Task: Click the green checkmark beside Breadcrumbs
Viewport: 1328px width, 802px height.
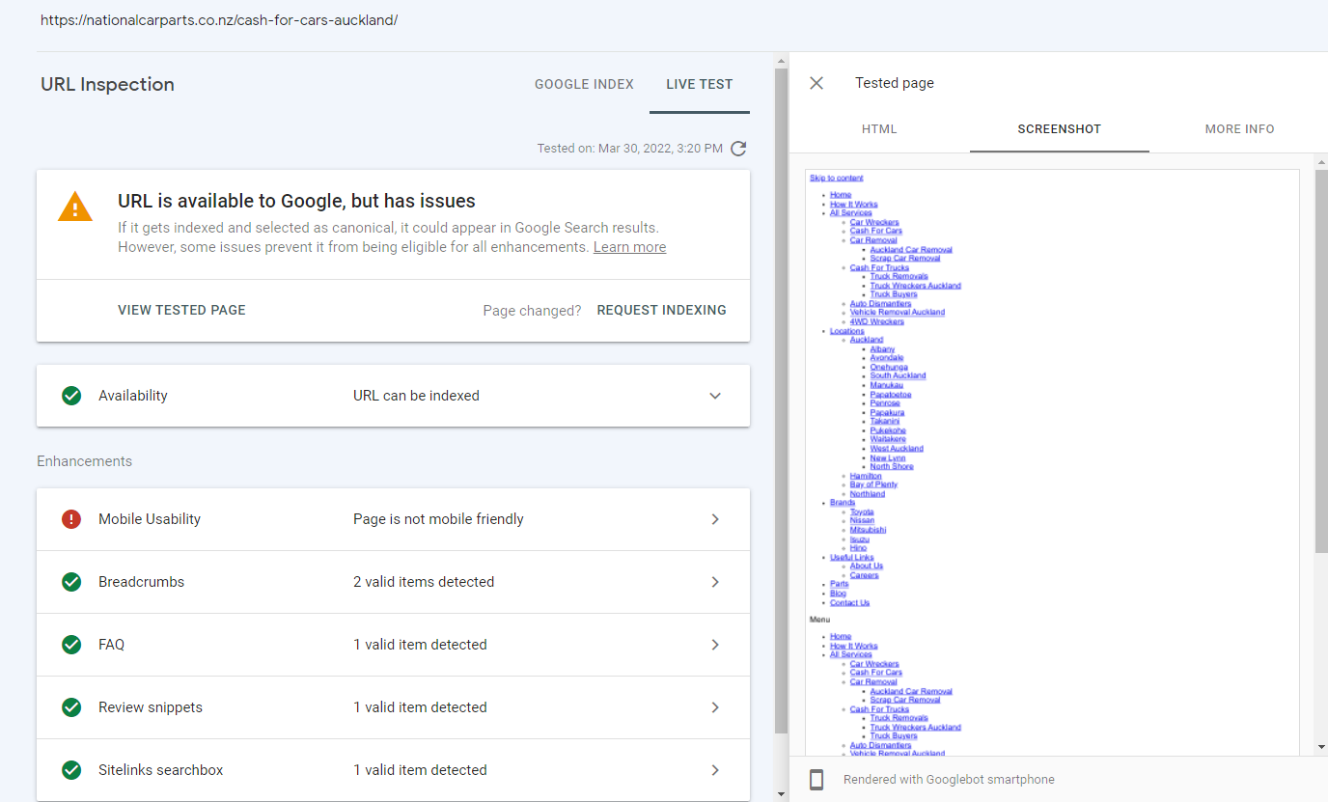Action: [71, 582]
